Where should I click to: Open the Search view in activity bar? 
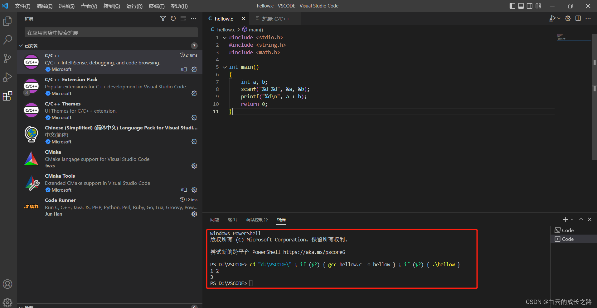tap(7, 40)
